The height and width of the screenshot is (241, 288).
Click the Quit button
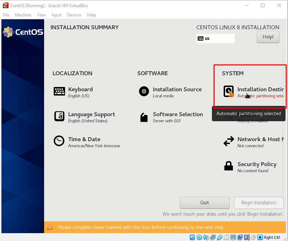tap(204, 203)
